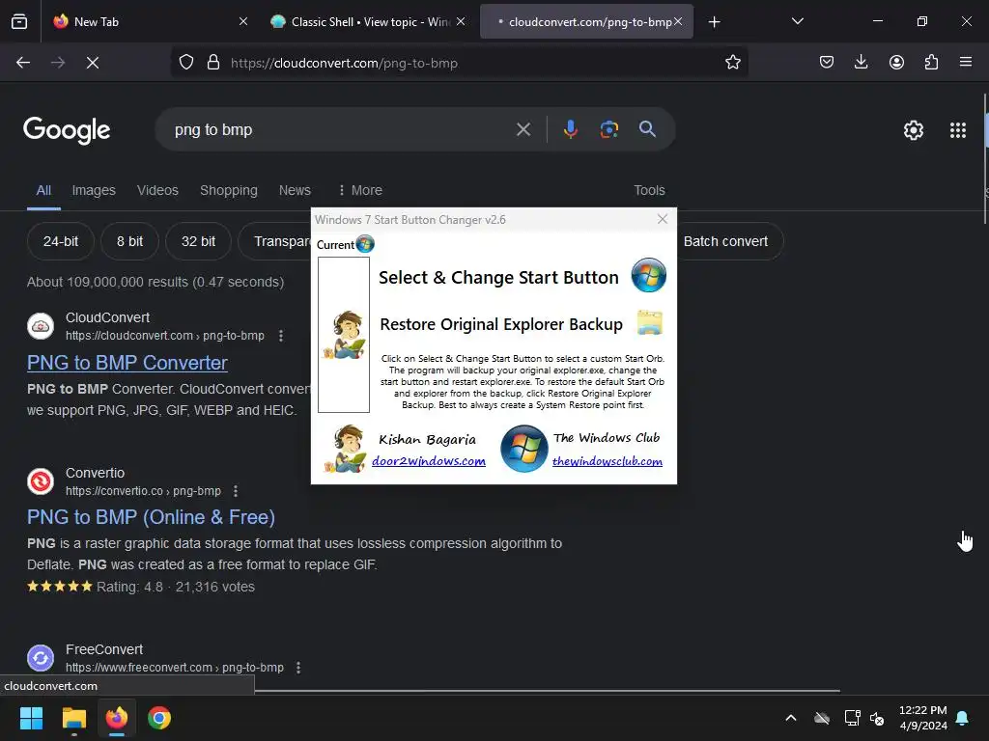
Task: Apply the 8 bit filter chip
Action: tap(130, 241)
